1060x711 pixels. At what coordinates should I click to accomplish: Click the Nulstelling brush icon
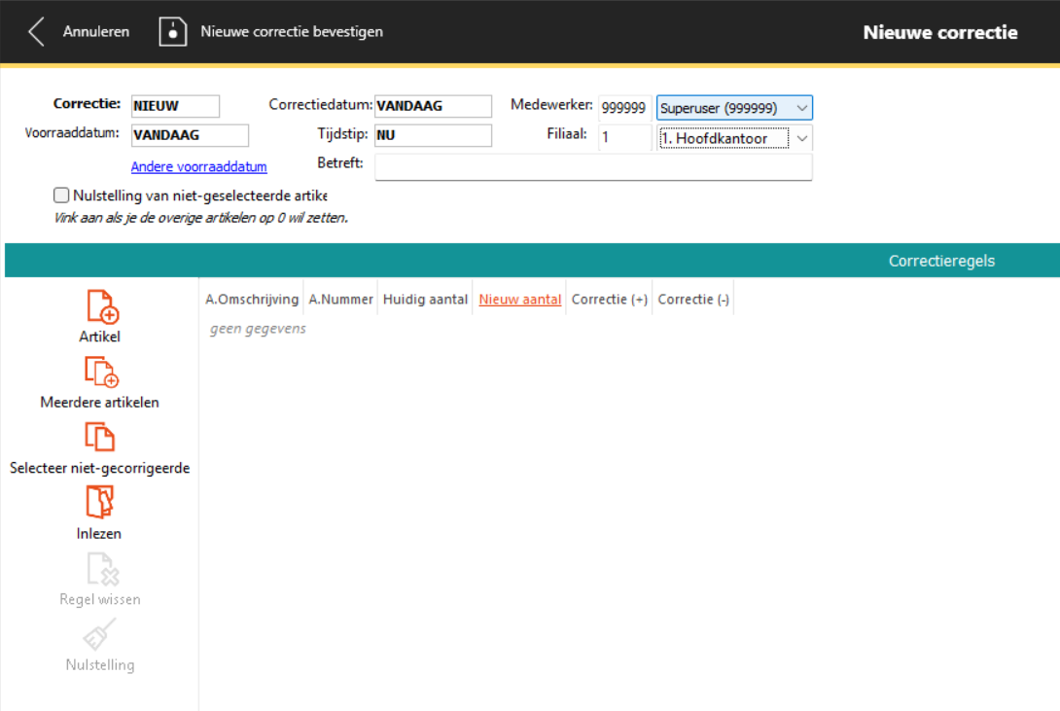pos(100,634)
